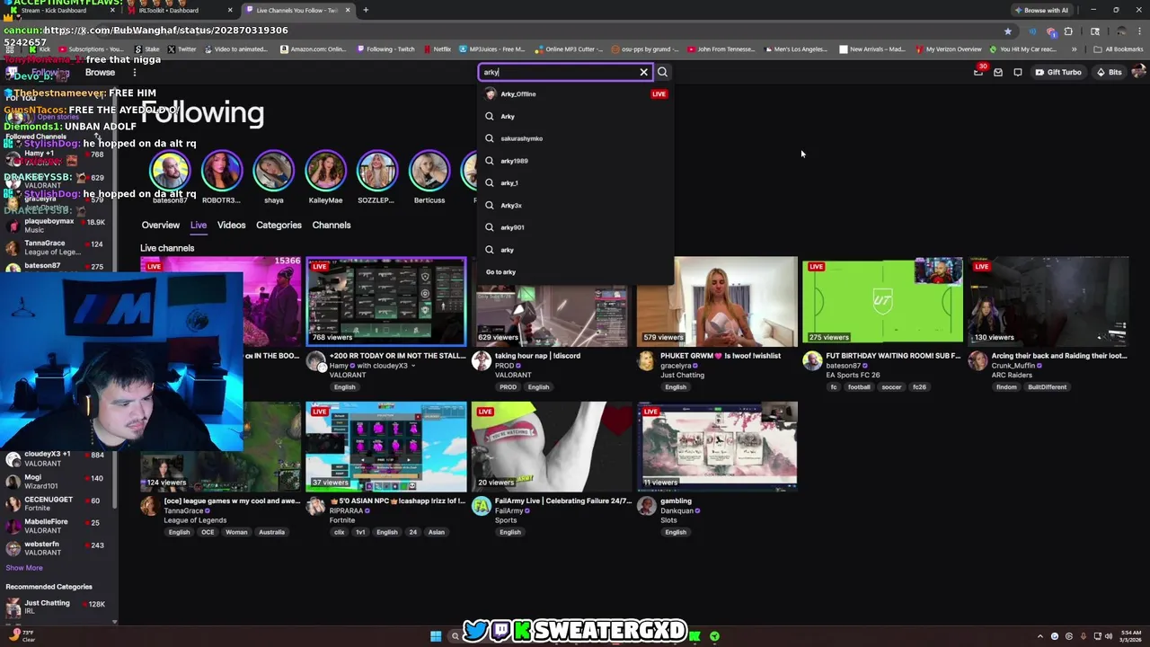Open Mogi in the followed channels sidebar

click(57, 482)
